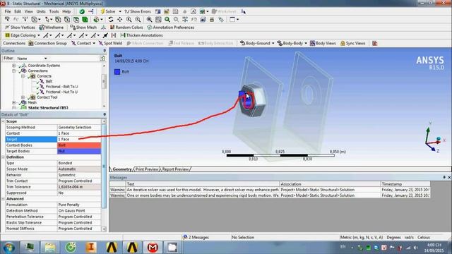Click Spot Weld button

[x=110, y=43]
